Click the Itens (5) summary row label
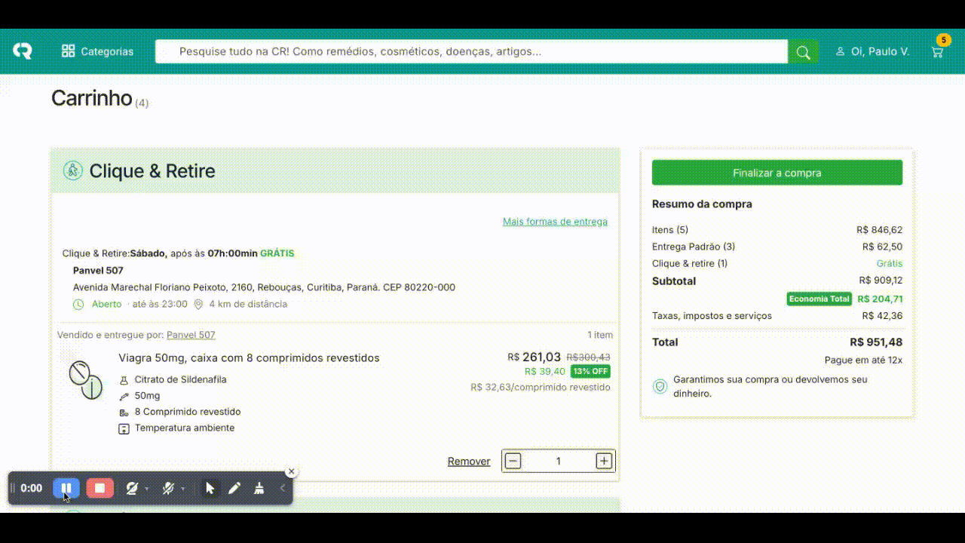Viewport: 965px width, 543px height. (x=670, y=230)
